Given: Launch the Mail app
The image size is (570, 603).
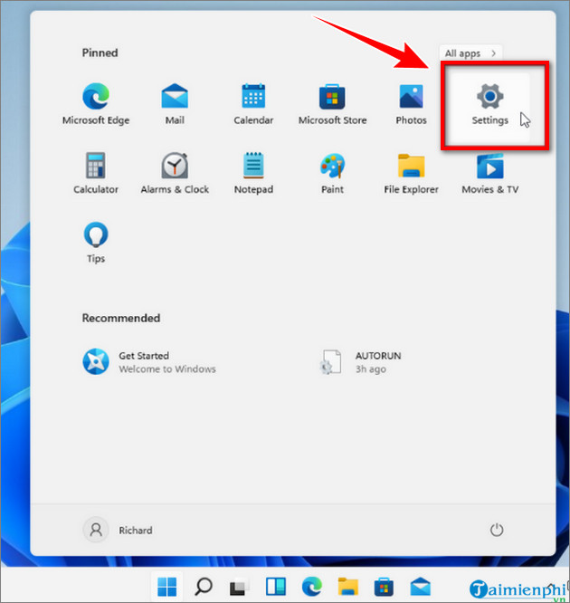Looking at the screenshot, I should (x=175, y=103).
